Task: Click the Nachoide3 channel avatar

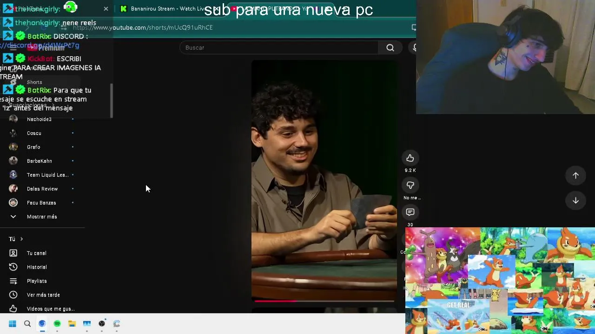Action: 13,119
